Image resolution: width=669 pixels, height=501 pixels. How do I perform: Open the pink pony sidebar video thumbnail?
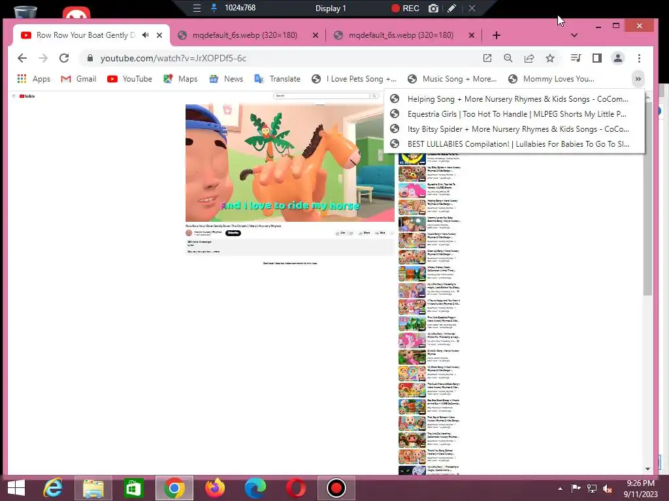click(x=412, y=191)
